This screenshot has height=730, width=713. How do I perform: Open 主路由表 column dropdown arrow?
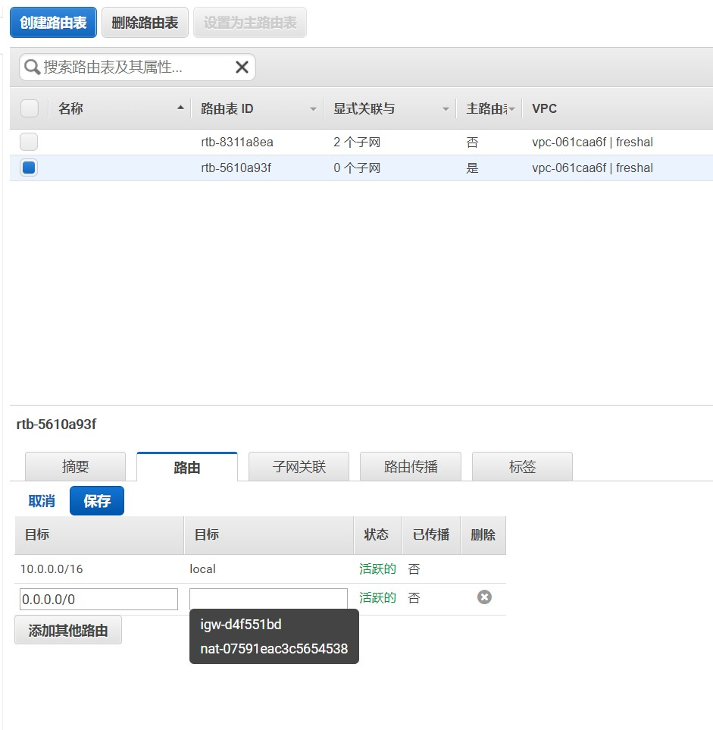coord(512,109)
